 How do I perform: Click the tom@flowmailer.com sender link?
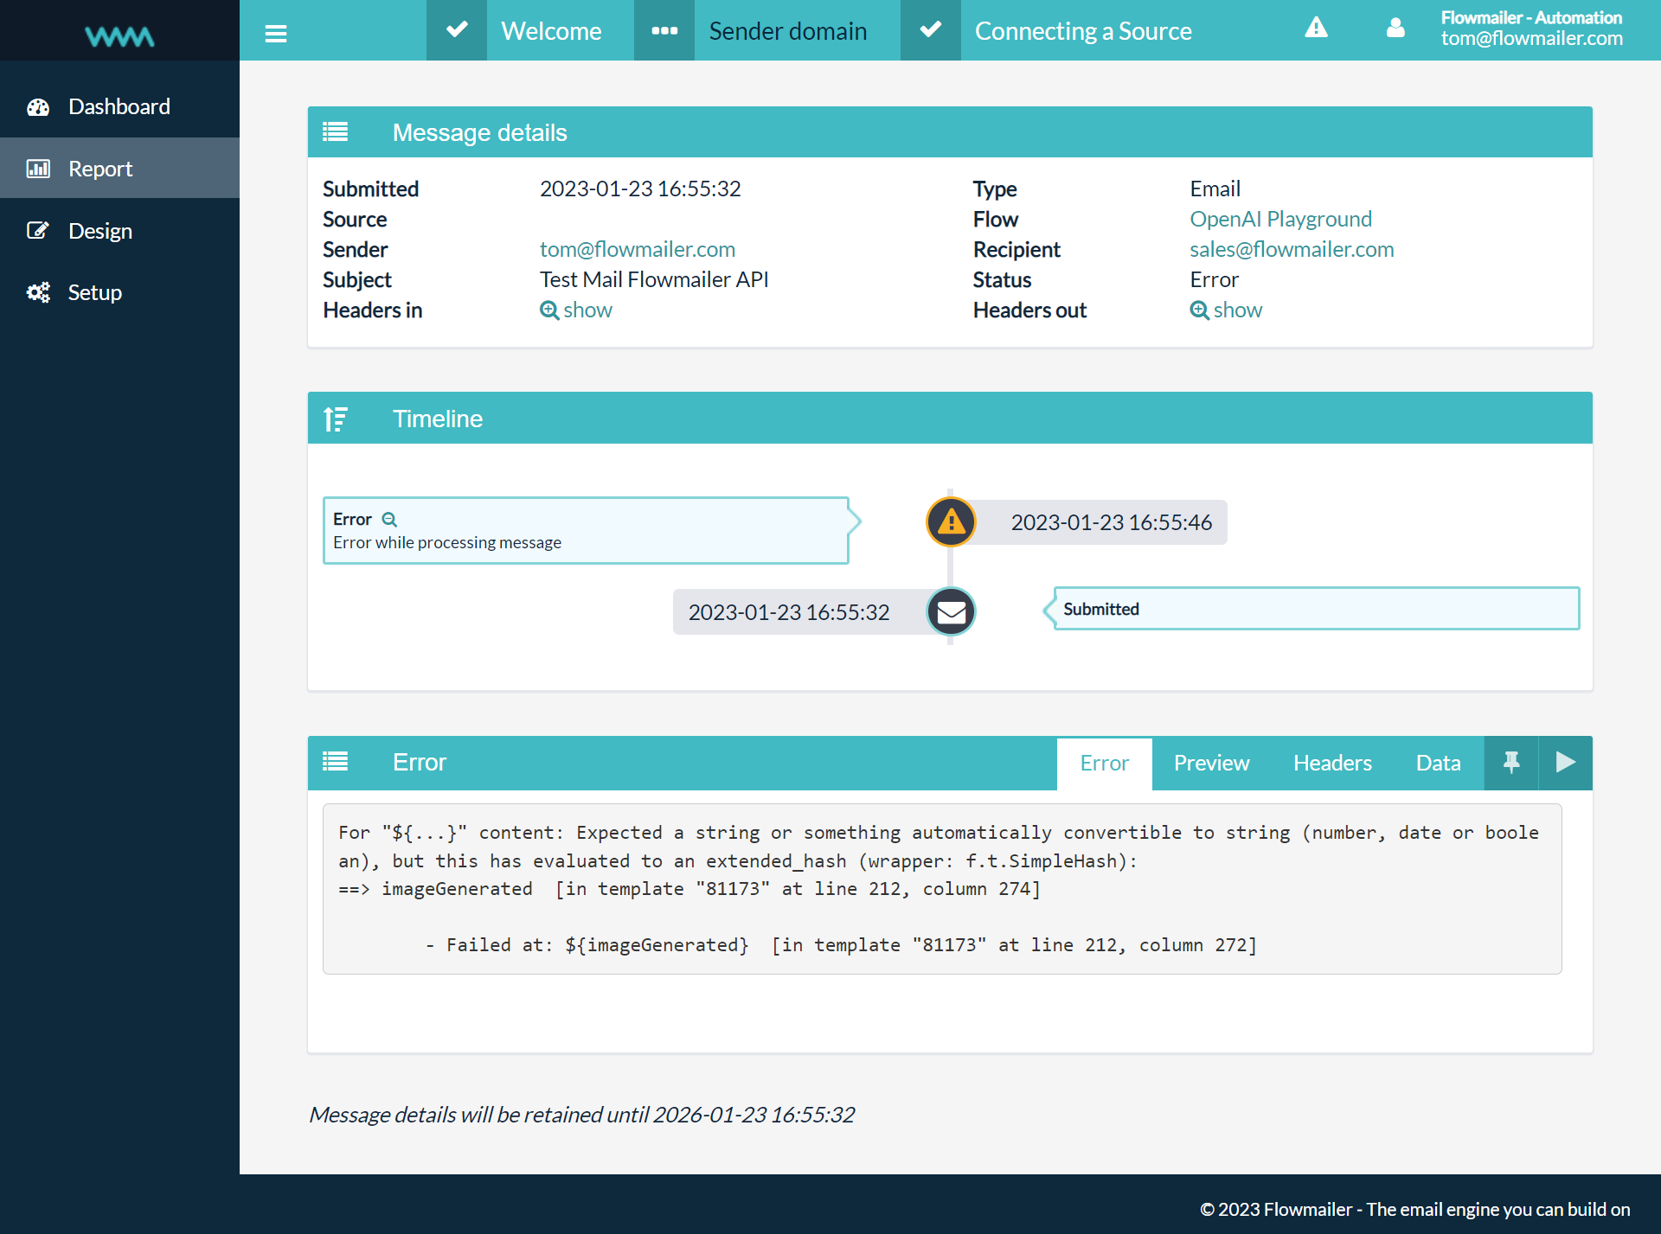(x=638, y=250)
